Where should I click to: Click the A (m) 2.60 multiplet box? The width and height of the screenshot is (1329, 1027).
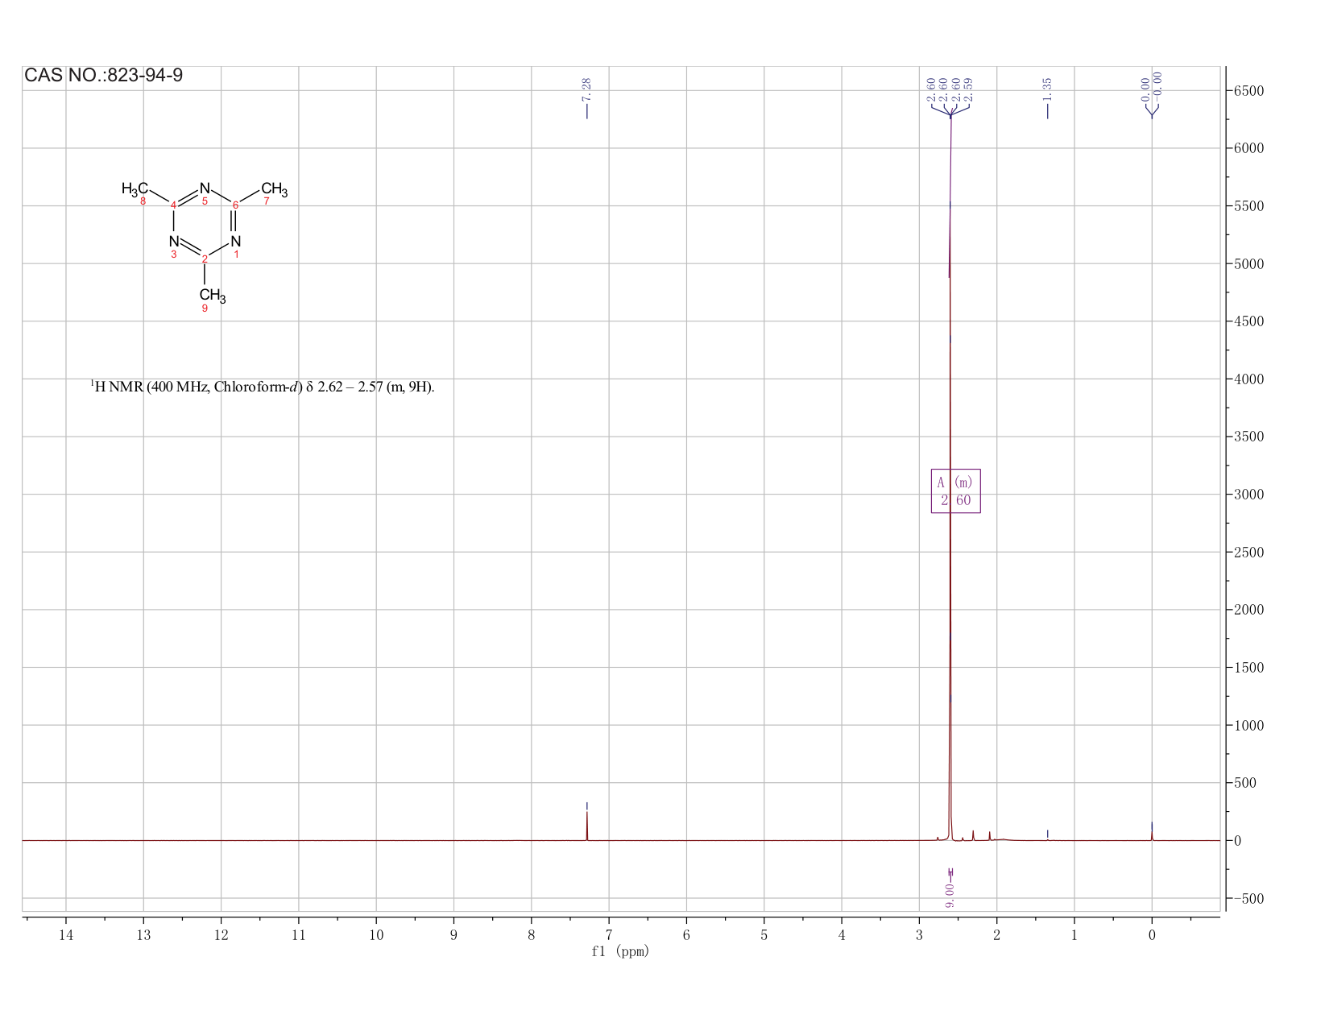pyautogui.click(x=955, y=491)
